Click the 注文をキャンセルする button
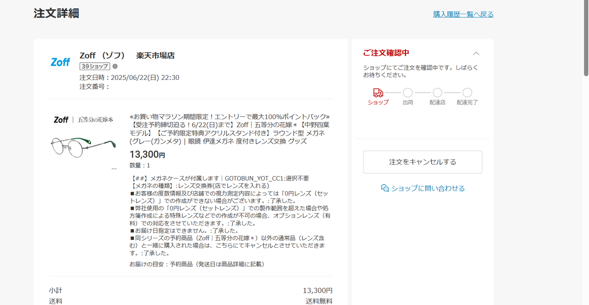 point(423,162)
